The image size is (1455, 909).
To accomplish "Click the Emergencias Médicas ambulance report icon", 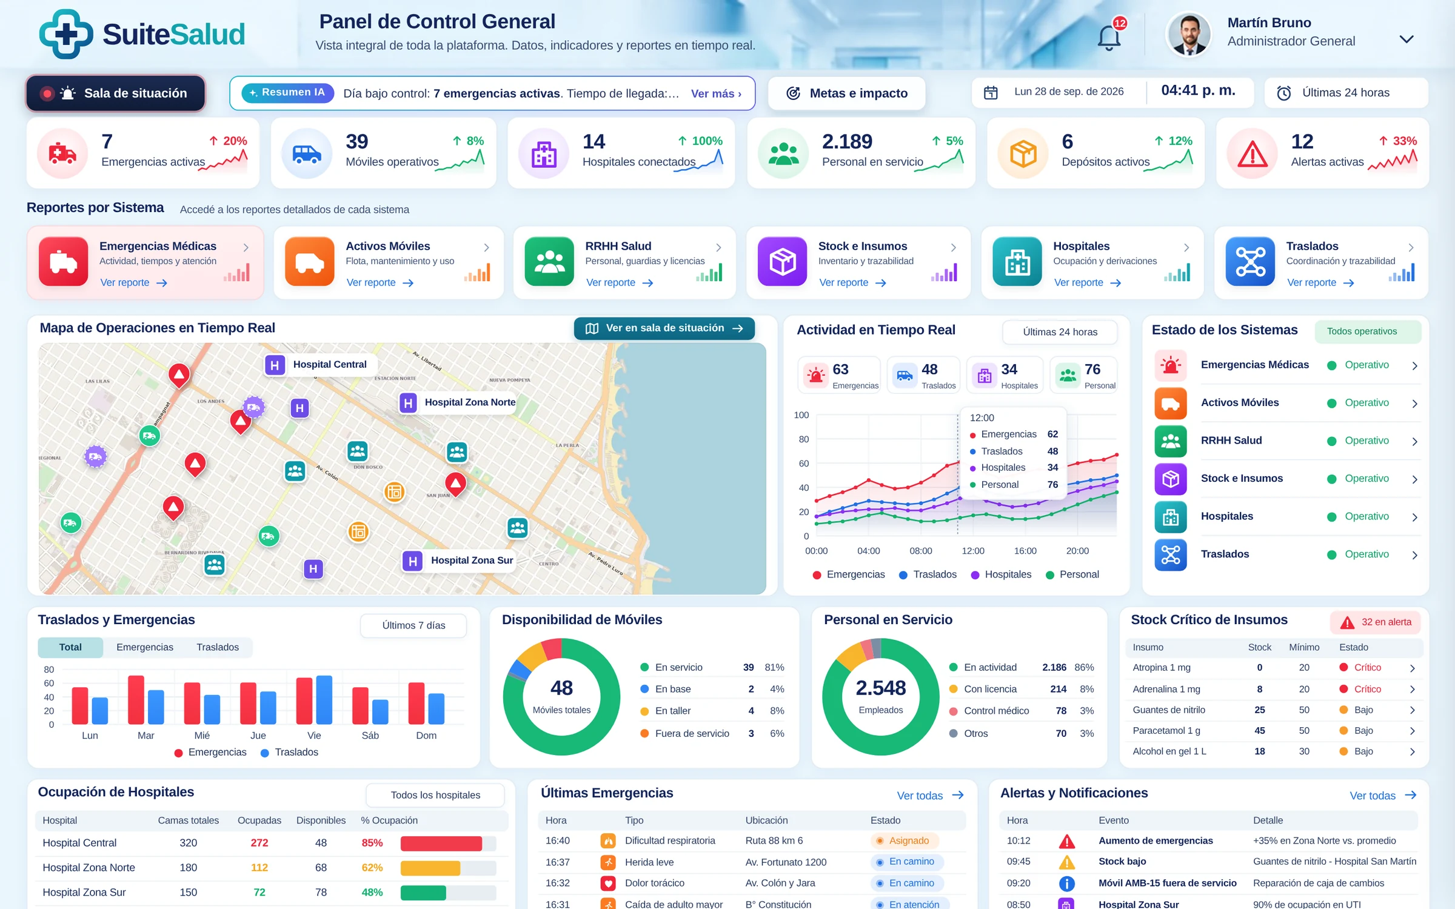I will 64,261.
